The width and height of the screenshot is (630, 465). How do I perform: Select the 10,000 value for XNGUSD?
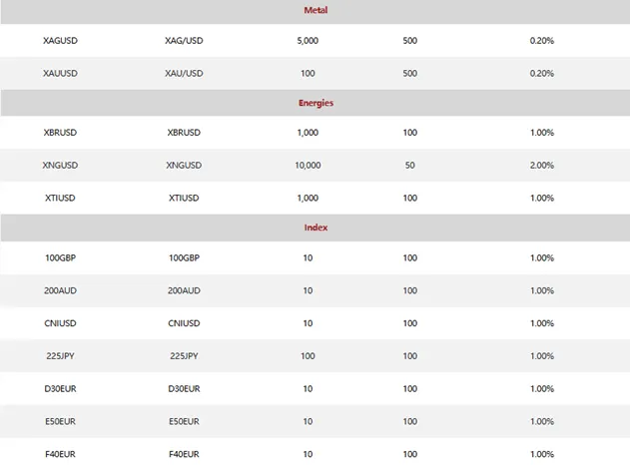pos(308,166)
